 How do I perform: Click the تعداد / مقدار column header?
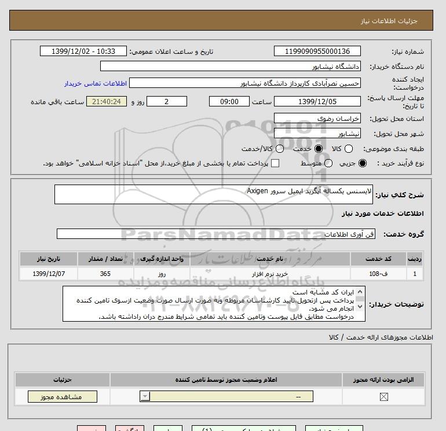pos(105,259)
